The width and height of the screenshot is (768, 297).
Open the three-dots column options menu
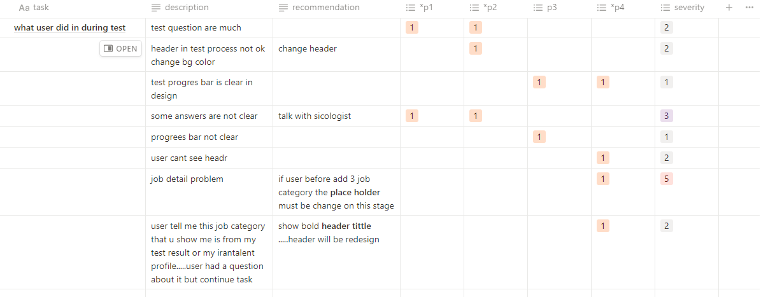749,8
